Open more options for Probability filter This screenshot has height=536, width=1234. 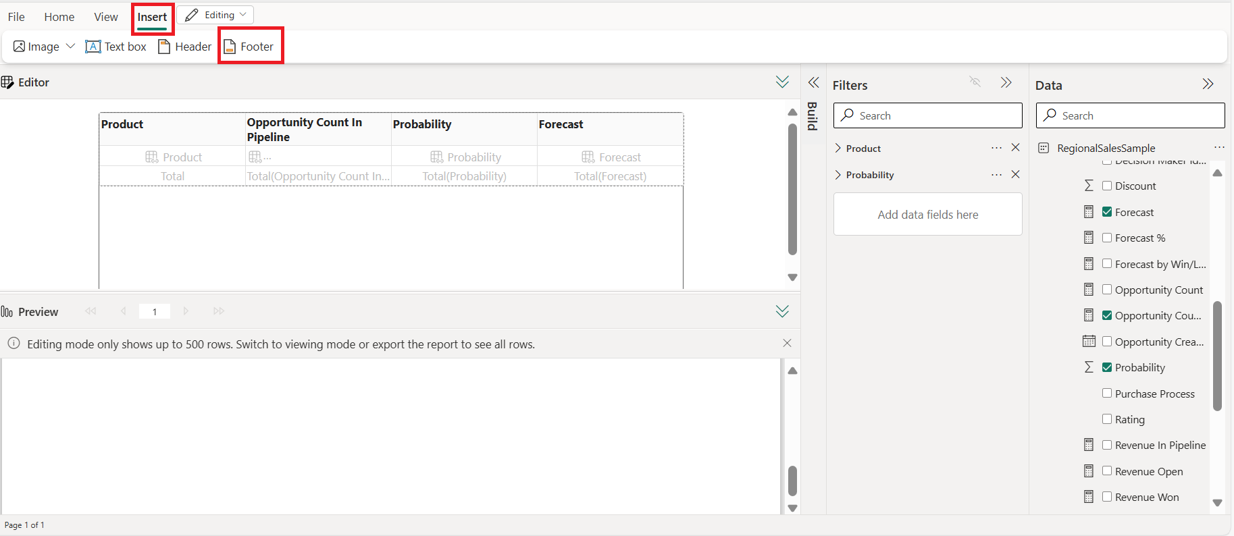pos(996,175)
